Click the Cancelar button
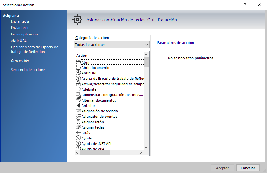The image size is (267, 173). (x=248, y=168)
